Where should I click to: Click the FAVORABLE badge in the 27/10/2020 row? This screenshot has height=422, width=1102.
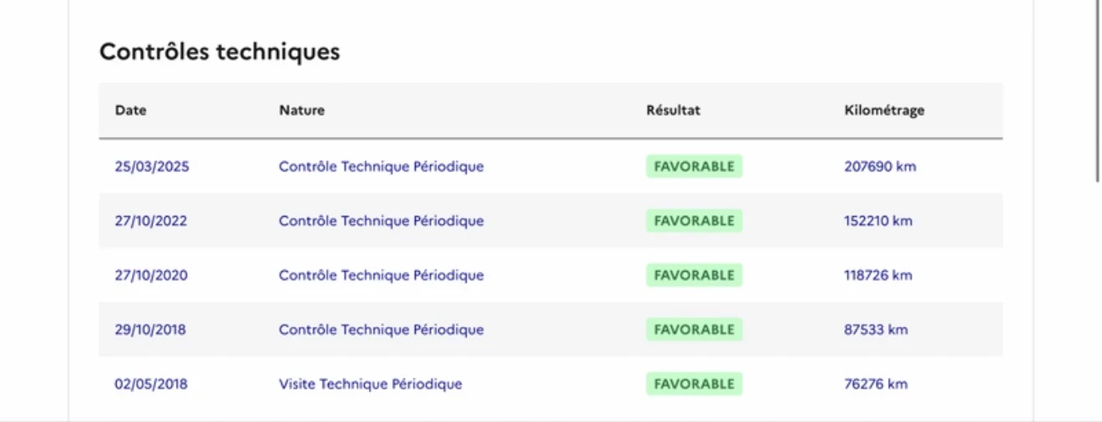pos(694,275)
